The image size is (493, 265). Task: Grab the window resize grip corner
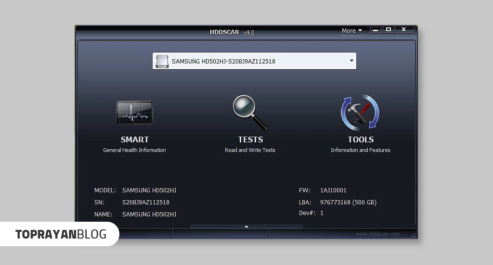[x=413, y=235]
